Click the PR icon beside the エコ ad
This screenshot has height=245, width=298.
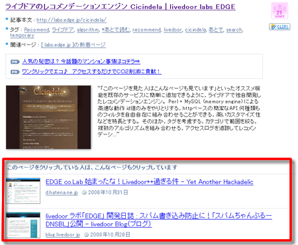(x=15, y=72)
